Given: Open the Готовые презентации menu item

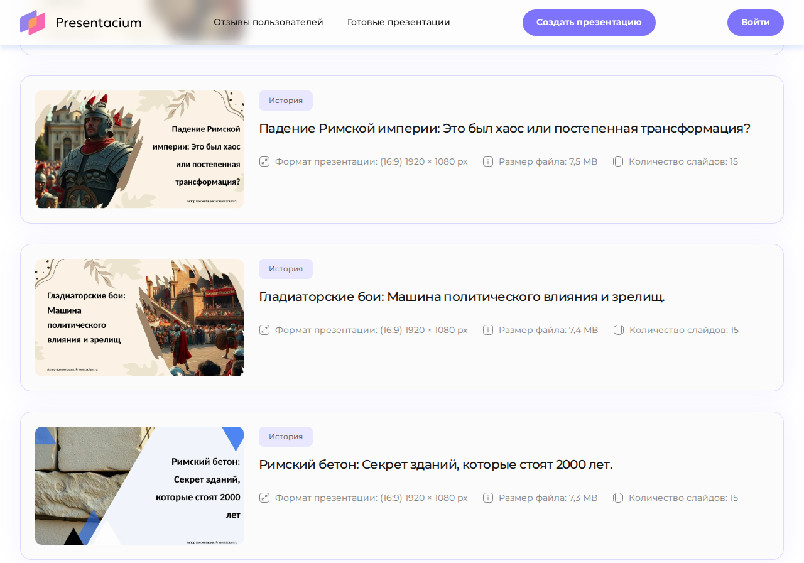Looking at the screenshot, I should coord(399,22).
